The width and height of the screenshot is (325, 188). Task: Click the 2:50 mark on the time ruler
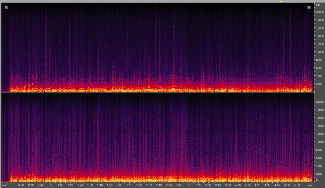pos(169,185)
